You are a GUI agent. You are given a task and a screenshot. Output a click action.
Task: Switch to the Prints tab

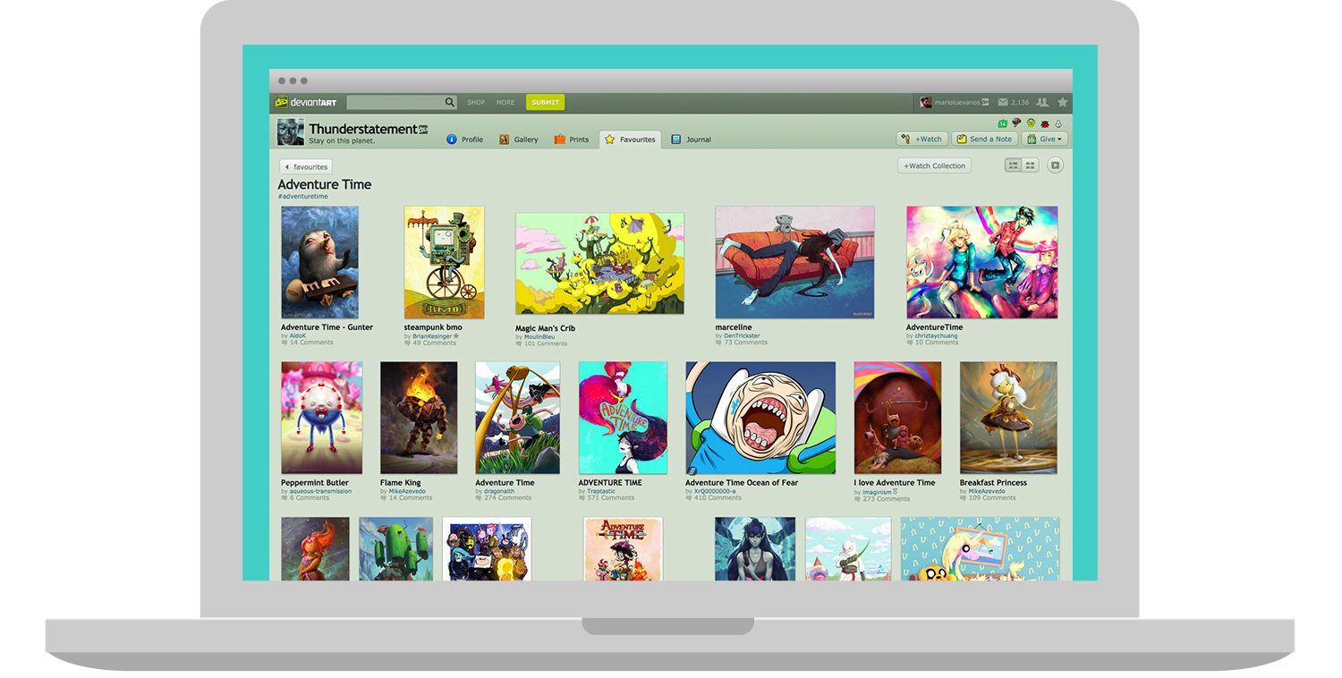(x=571, y=140)
